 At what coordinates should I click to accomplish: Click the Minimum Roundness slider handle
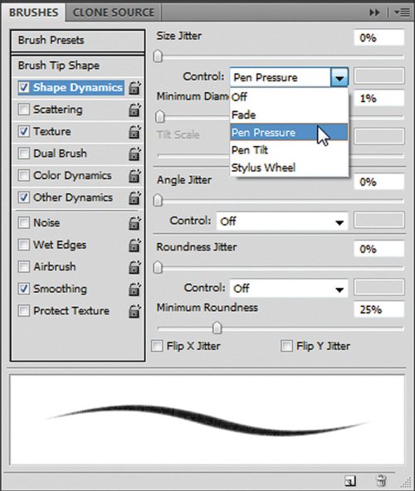[217, 328]
